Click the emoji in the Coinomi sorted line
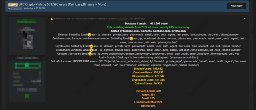Viewport: 256px width, 110px height. coord(90,54)
